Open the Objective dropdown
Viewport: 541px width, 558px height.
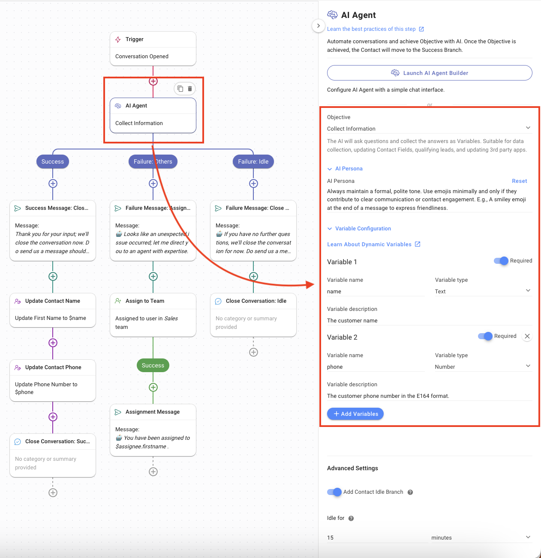tap(429, 128)
